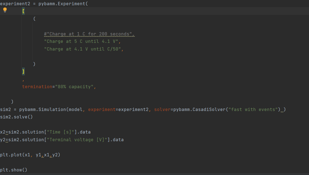309x175 pixels.
Task: Click the experiment2 variable at top line
Action: pos(15,4)
